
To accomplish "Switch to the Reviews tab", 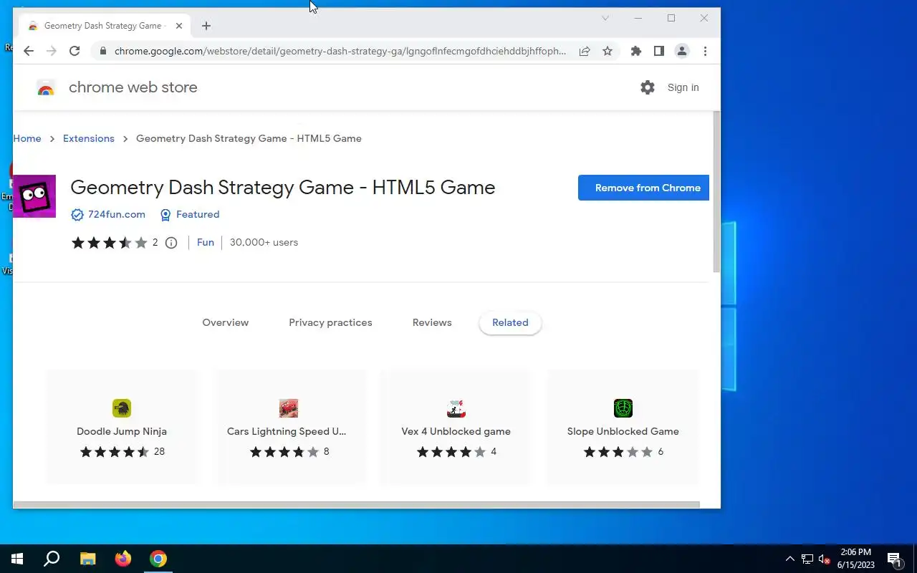I will pos(432,323).
